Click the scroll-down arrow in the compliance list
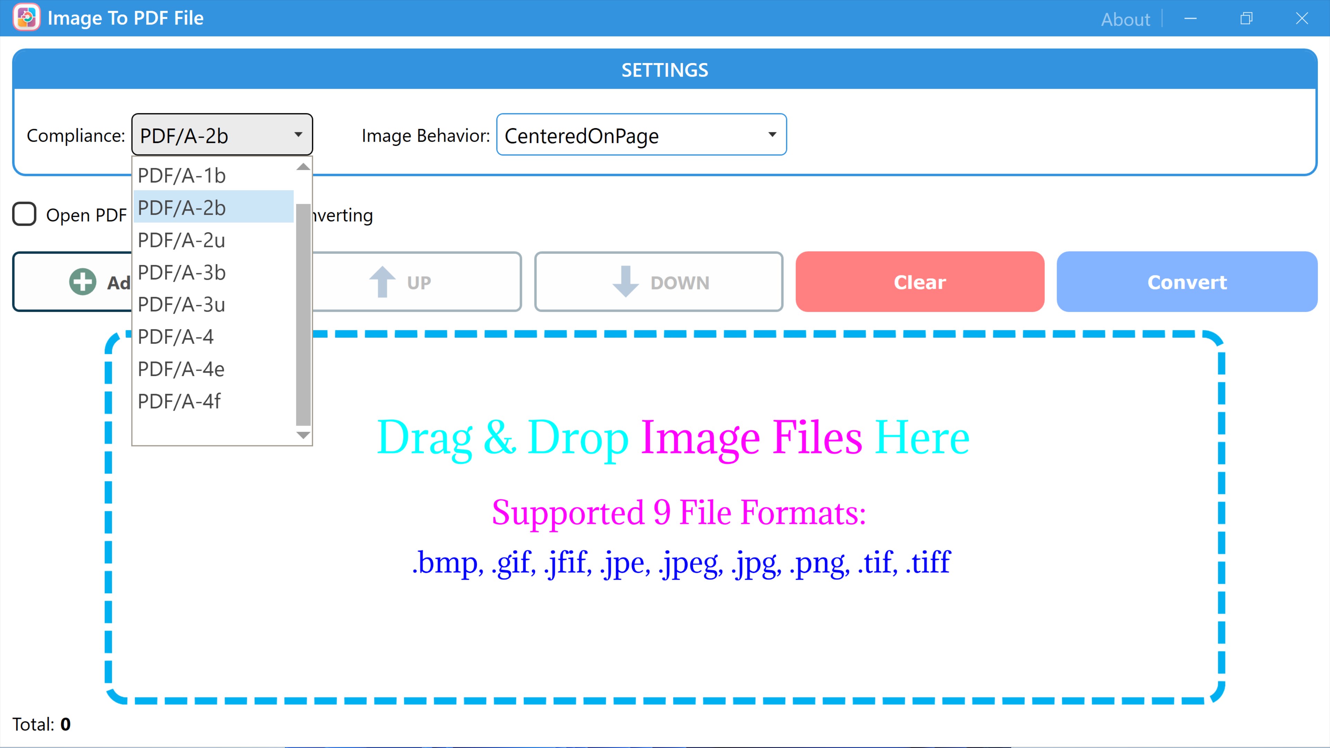The image size is (1330, 748). point(304,435)
